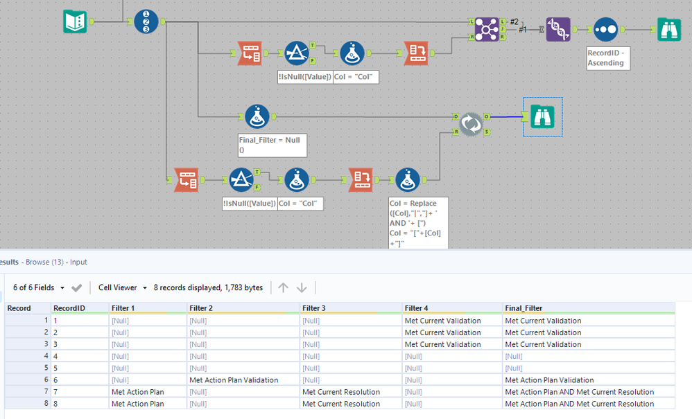
Task: Select the Final_Filter = Null Formula tool
Action: click(x=257, y=117)
